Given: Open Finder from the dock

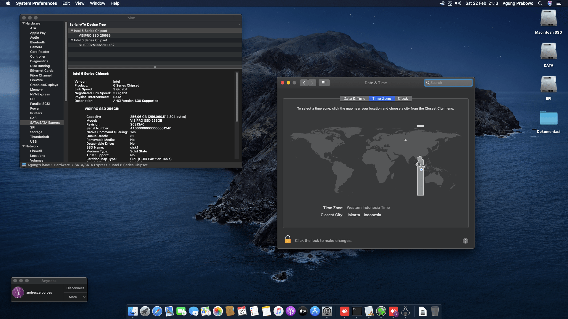Looking at the screenshot, I should 133,311.
